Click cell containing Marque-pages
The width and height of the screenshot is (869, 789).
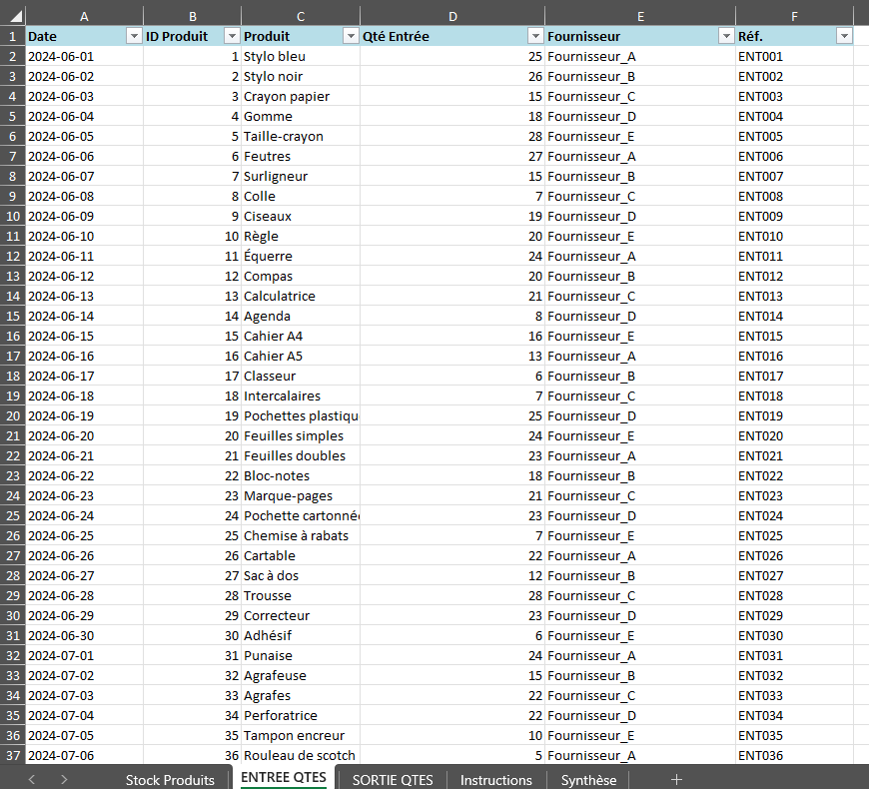coord(301,496)
